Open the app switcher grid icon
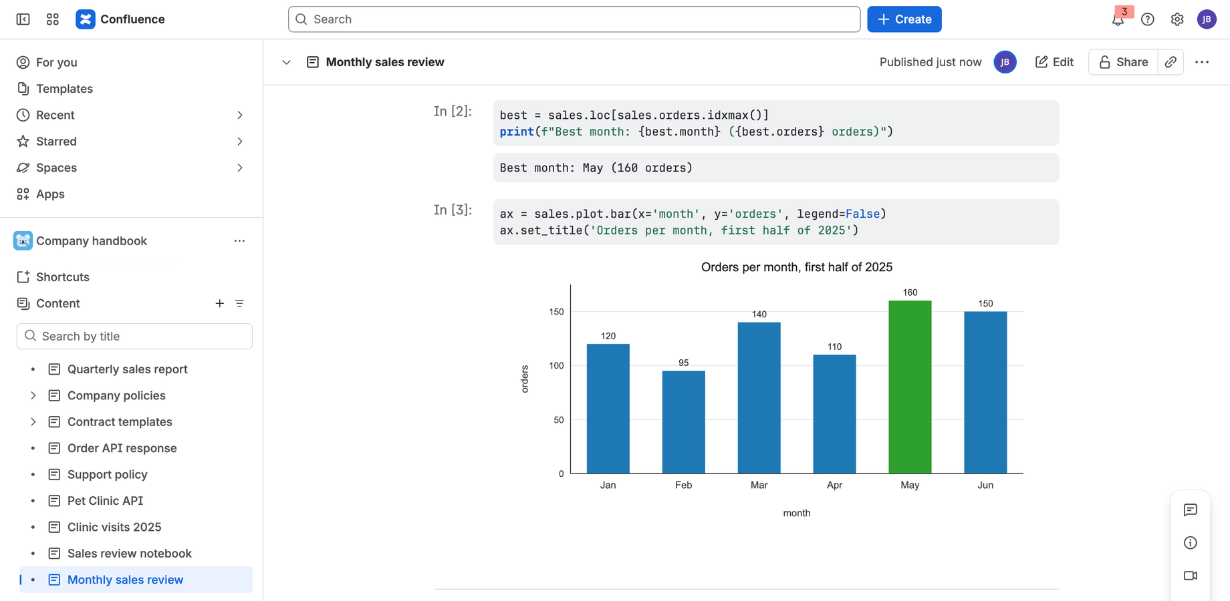This screenshot has width=1230, height=601. pyautogui.click(x=53, y=19)
